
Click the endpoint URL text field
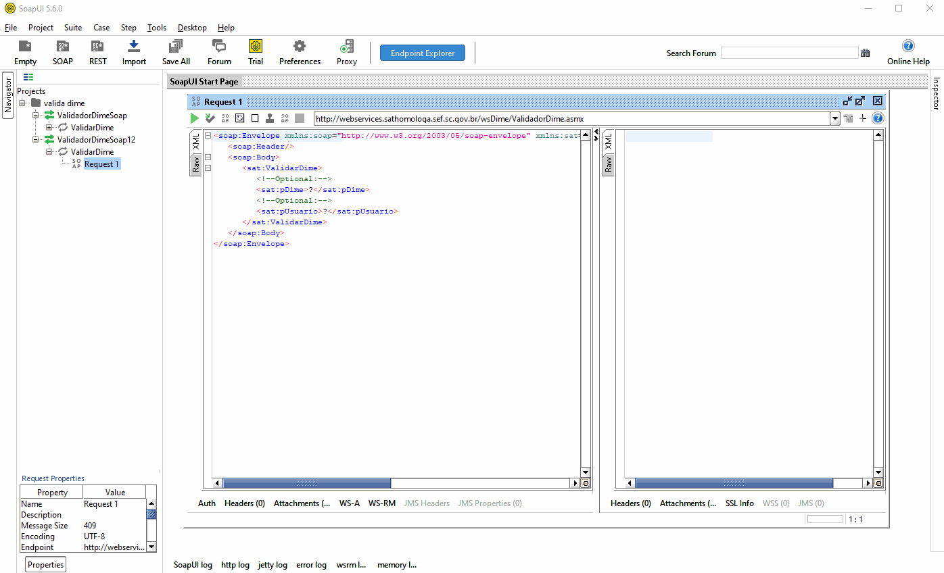571,118
